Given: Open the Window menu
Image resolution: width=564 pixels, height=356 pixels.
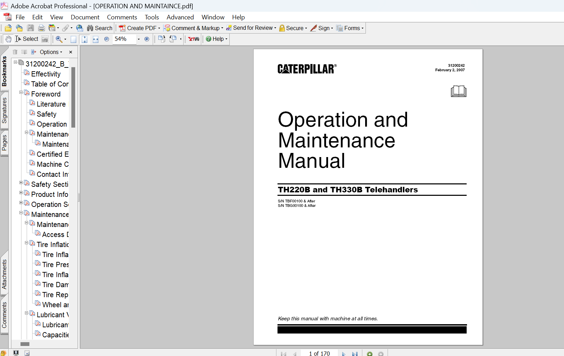Looking at the screenshot, I should (213, 17).
